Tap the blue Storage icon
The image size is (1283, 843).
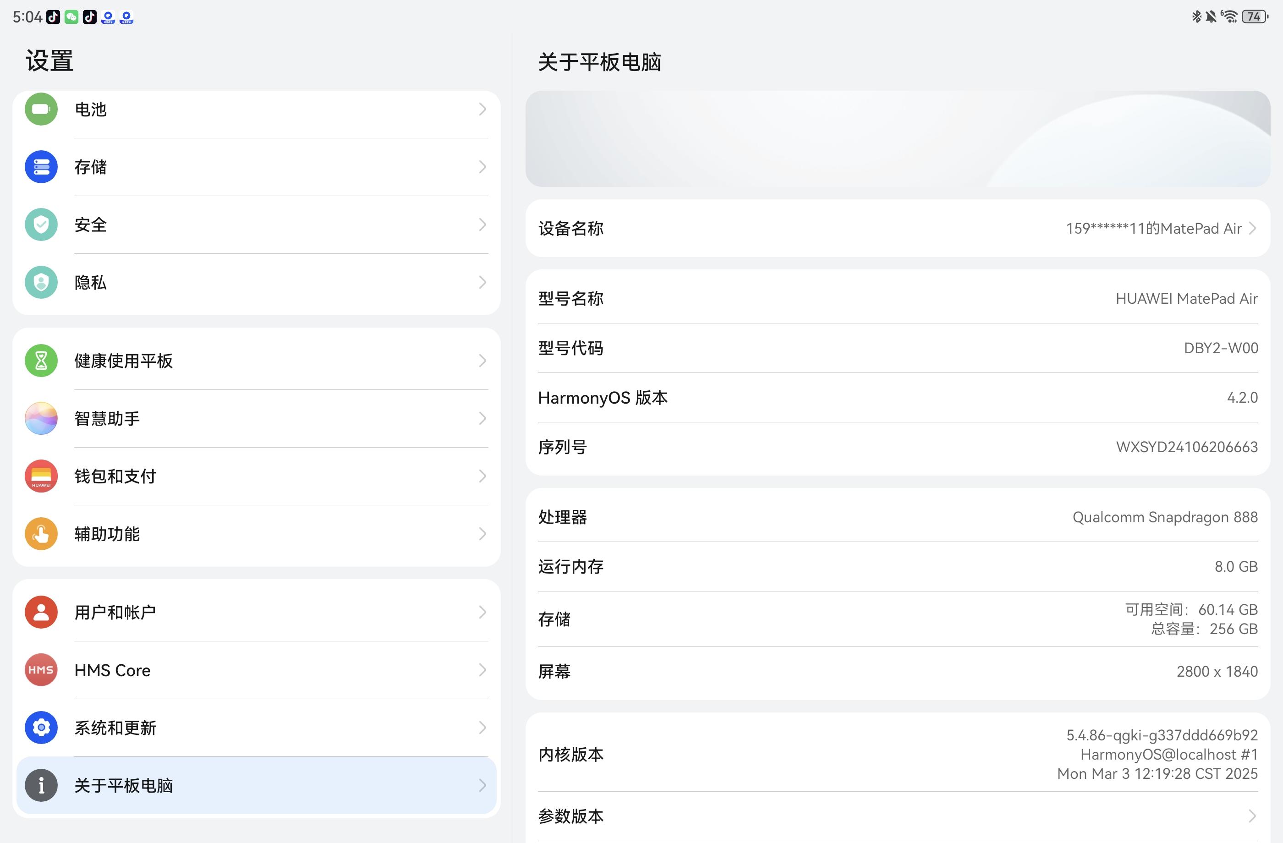point(41,167)
